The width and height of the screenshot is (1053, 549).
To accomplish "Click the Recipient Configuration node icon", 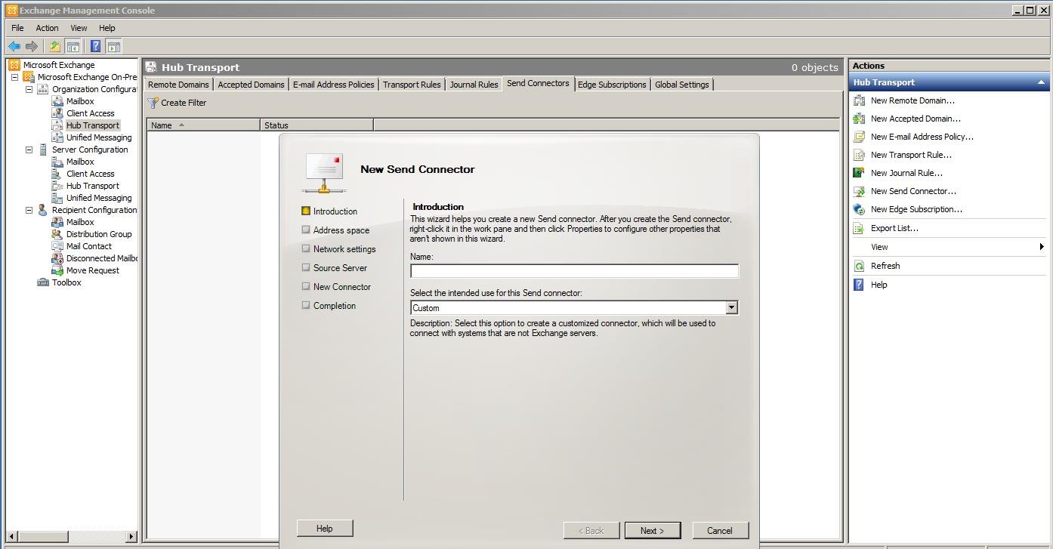I will (43, 210).
